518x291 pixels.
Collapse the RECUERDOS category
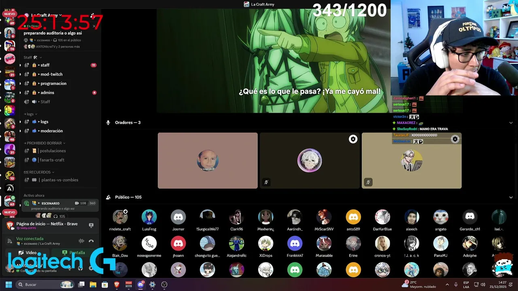tap(39, 172)
